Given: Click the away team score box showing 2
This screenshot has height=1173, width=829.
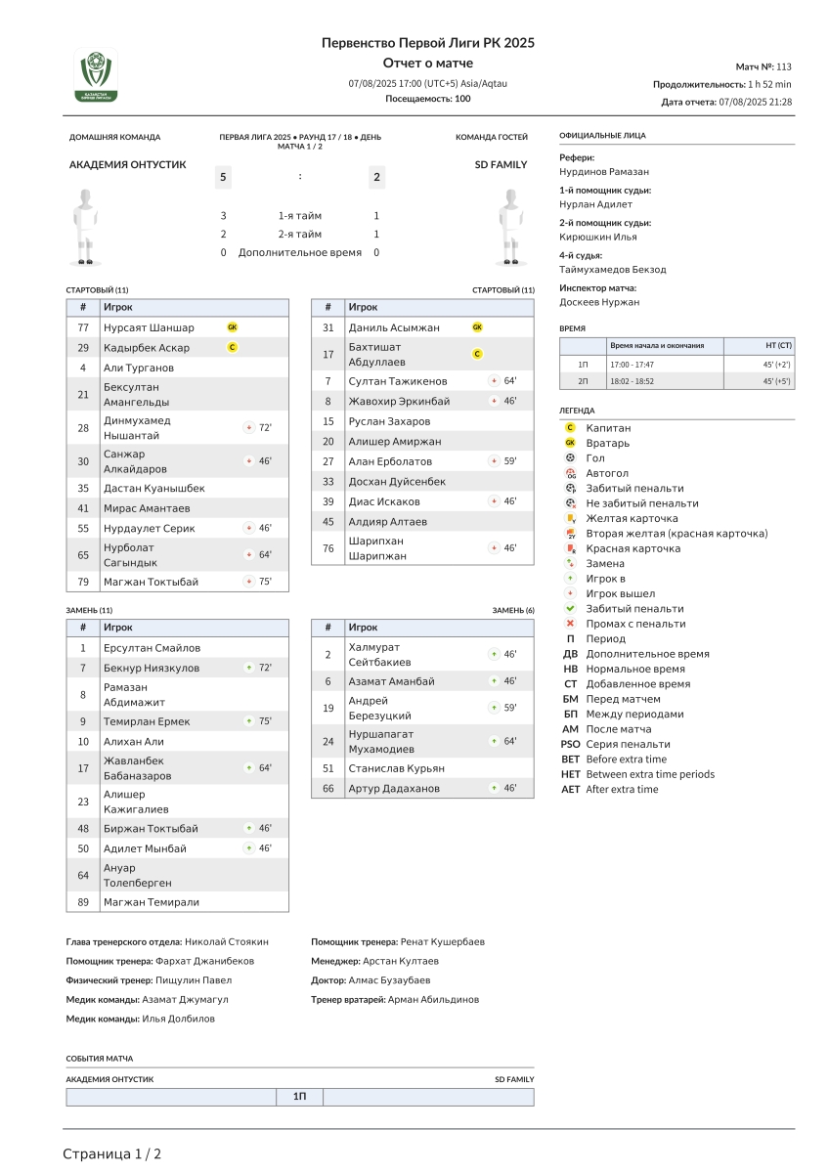Looking at the screenshot, I should pos(377,177).
